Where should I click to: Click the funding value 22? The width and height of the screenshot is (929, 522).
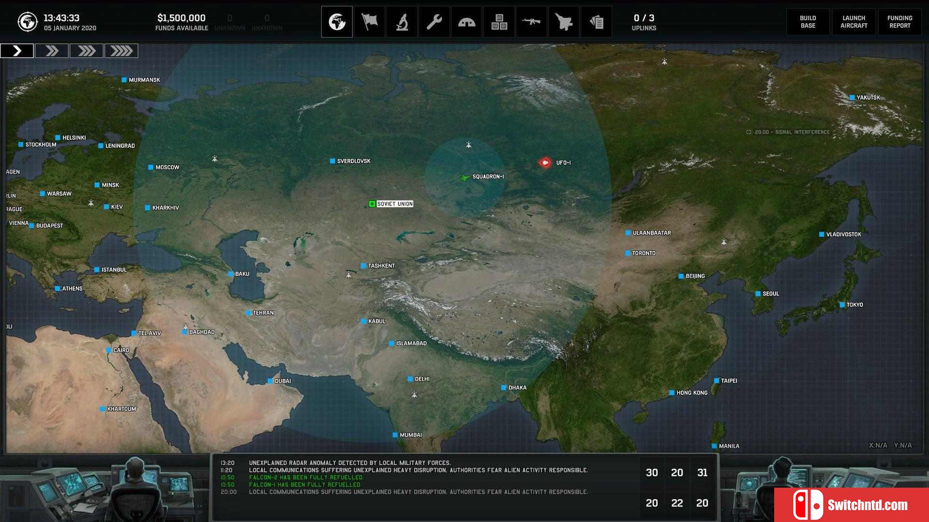677,503
